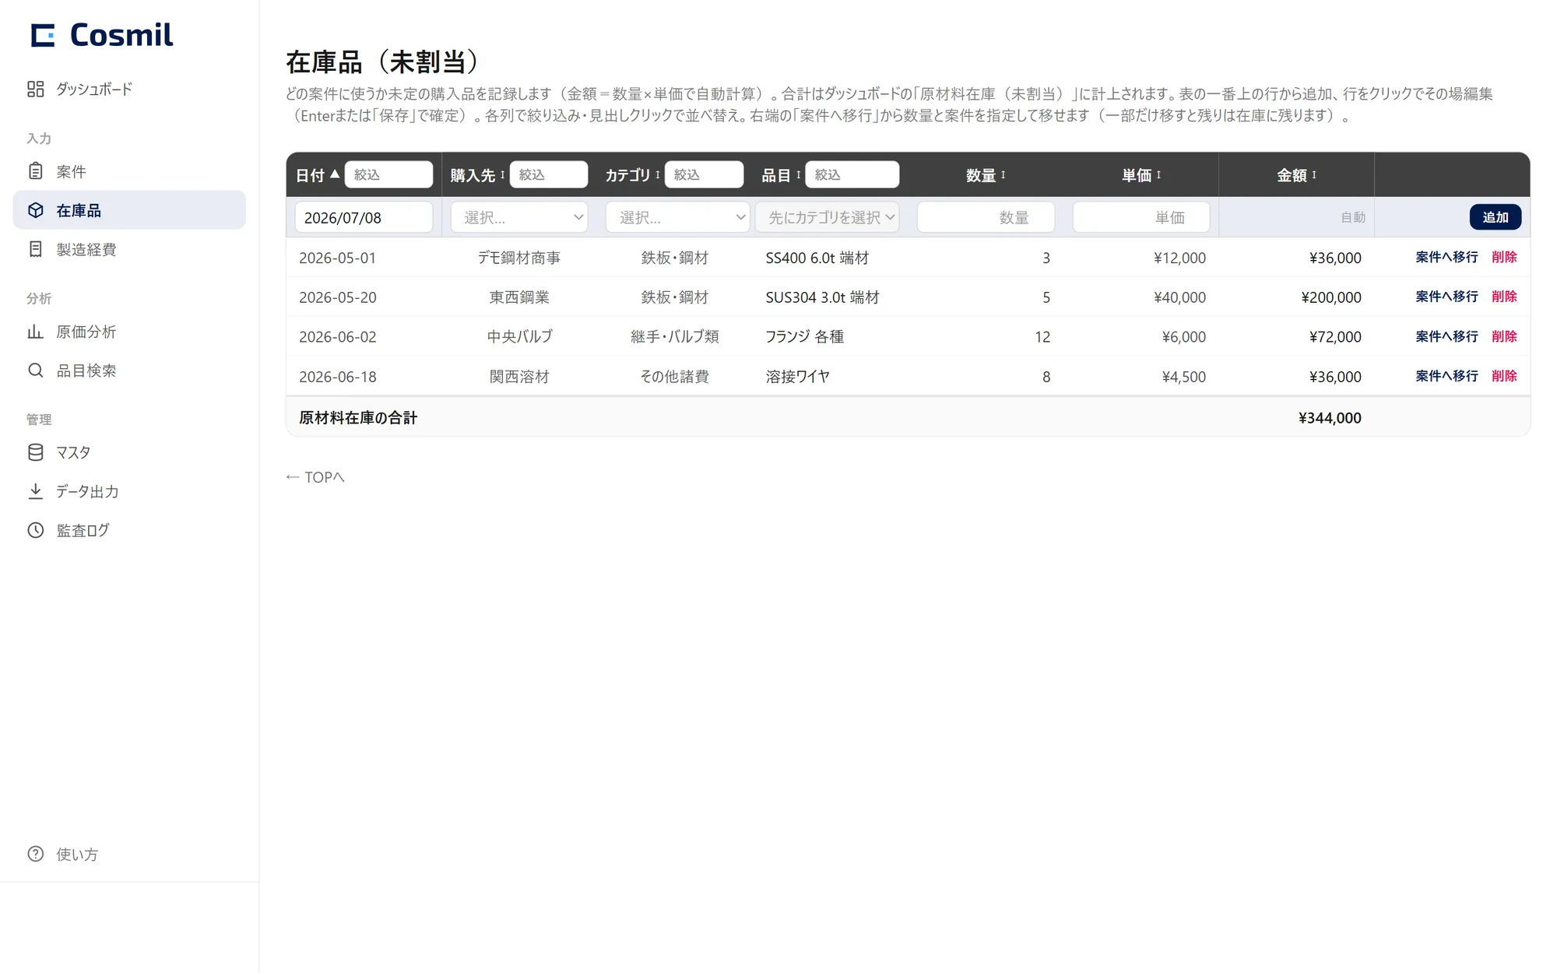The image size is (1557, 973).
Task: Click the 中央バルブ cell
Action: point(519,337)
